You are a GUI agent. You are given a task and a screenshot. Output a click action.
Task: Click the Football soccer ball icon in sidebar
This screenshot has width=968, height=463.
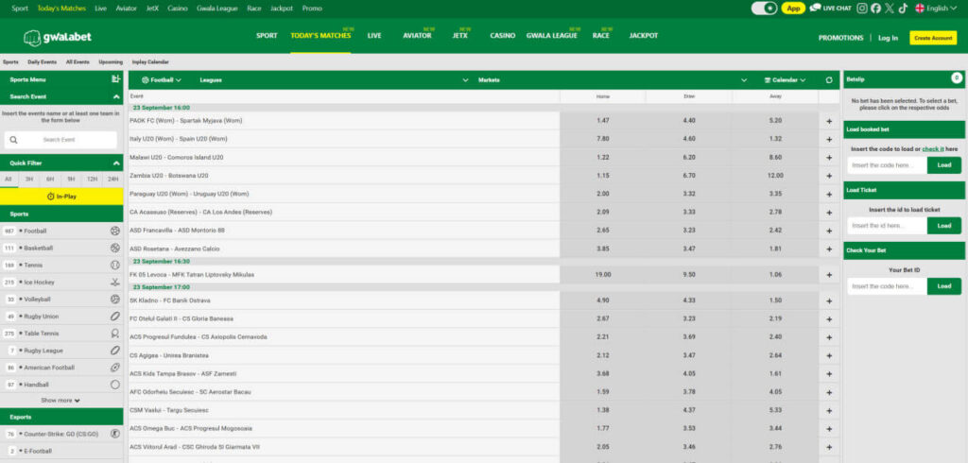[114, 231]
